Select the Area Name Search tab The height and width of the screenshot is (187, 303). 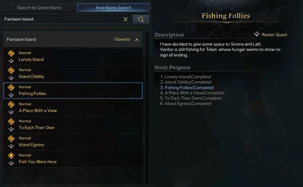[113, 8]
